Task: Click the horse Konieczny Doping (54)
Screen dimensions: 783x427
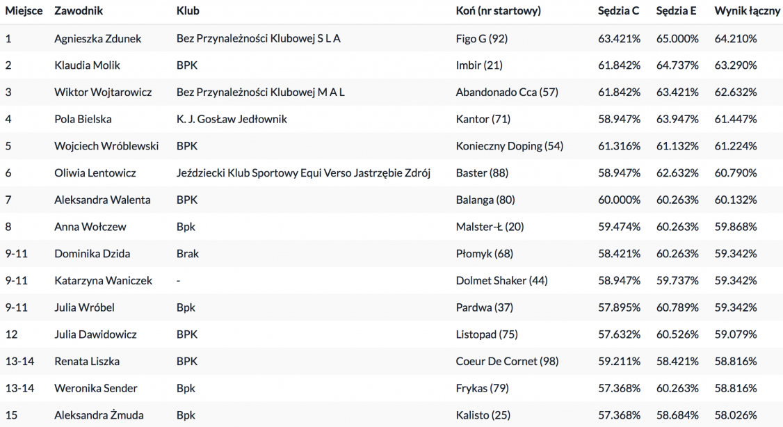Action: coord(509,146)
